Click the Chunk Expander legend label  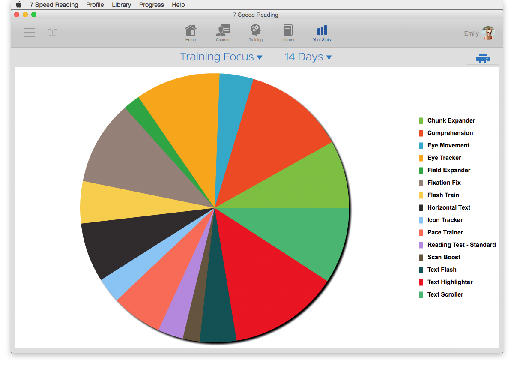point(451,121)
